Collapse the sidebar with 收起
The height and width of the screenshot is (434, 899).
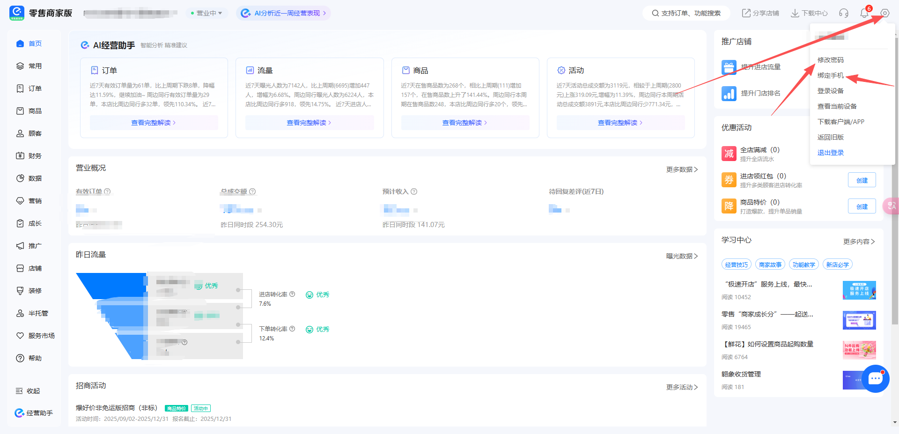coord(28,391)
